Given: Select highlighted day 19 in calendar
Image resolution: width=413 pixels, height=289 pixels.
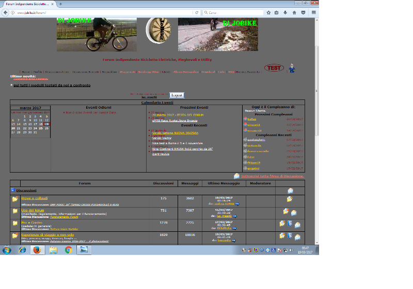Looking at the screenshot, I should (46, 124).
